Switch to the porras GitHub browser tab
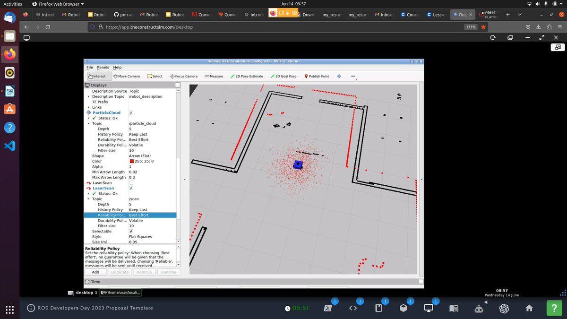Screen dimensions: 567x319 [124, 15]
